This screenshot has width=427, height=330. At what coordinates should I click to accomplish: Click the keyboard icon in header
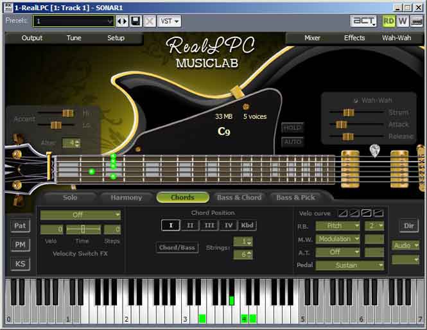click(416, 21)
